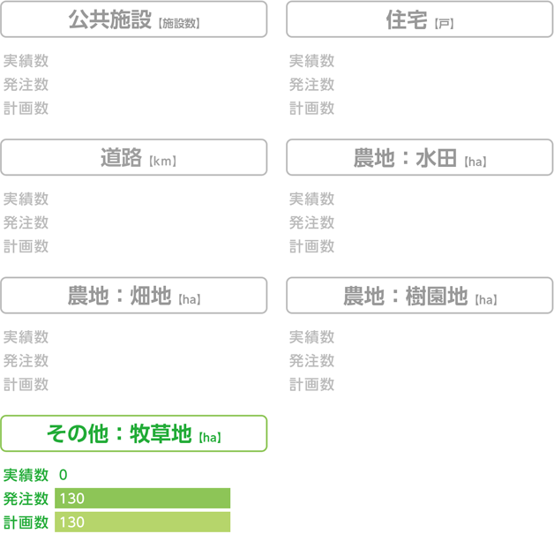Viewport: 554px width, 534px height.
Task: Click the green 発注数 label under 牧草地
Action: [x=26, y=499]
